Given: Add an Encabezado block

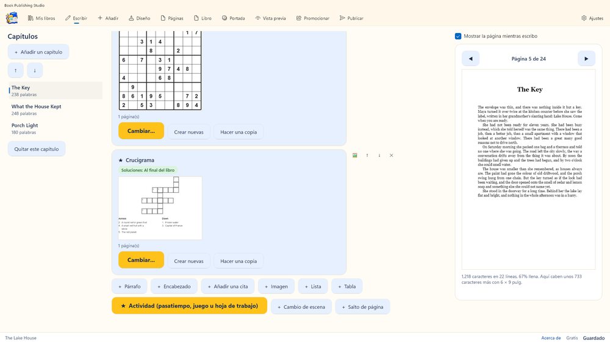Looking at the screenshot, I should [x=174, y=286].
